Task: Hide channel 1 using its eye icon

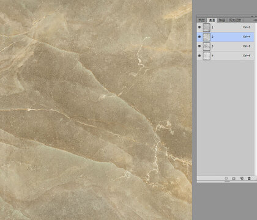Action: tap(199, 27)
